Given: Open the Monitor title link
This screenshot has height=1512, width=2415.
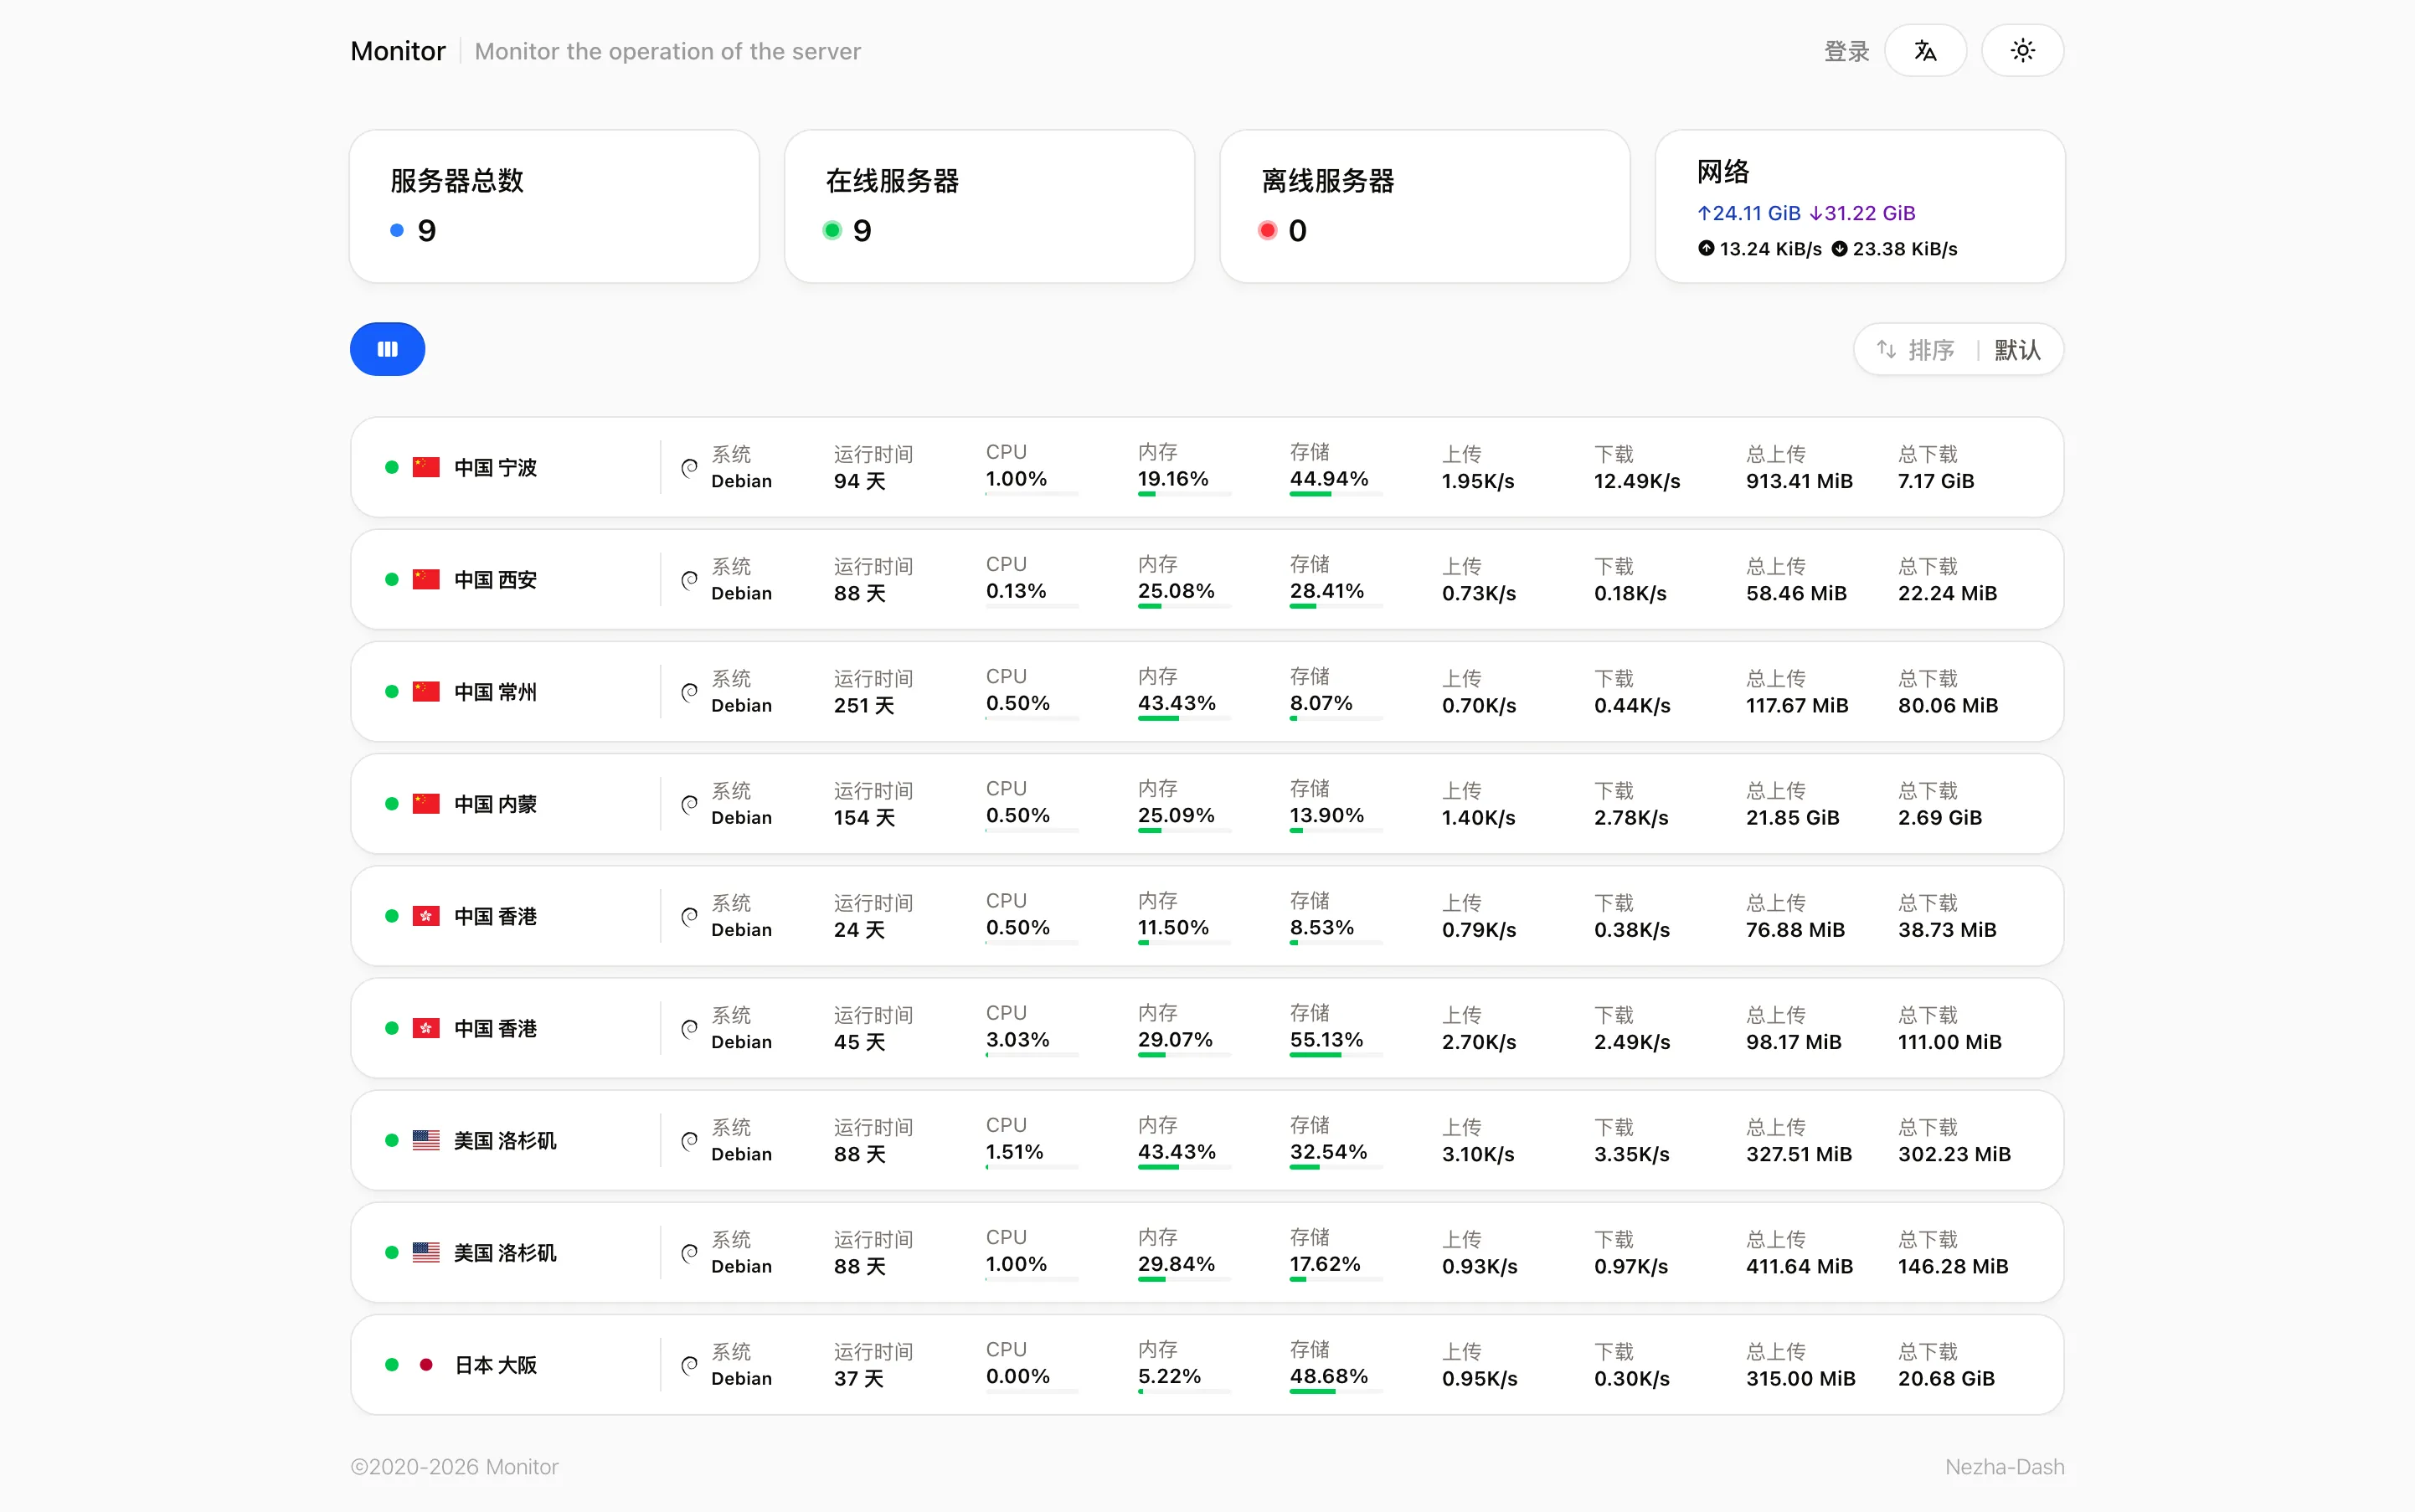Looking at the screenshot, I should (x=398, y=51).
